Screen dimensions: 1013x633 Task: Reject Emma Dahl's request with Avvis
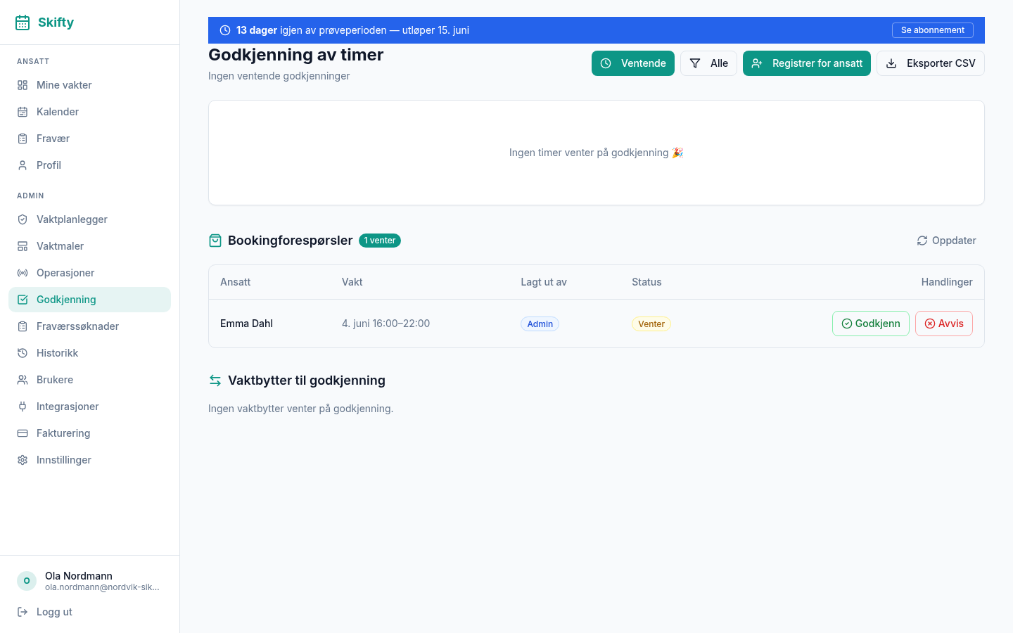click(944, 324)
